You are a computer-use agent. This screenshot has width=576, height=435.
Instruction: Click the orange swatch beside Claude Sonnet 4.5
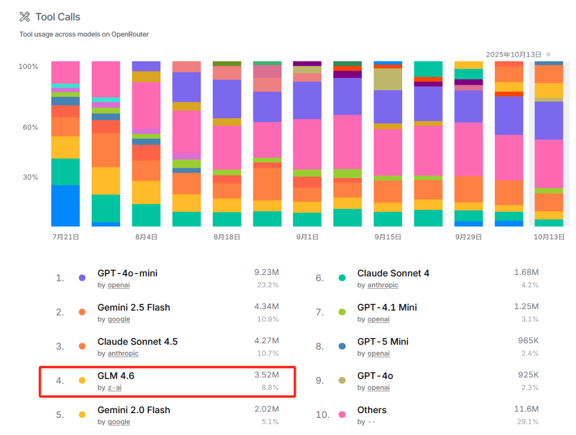82,346
